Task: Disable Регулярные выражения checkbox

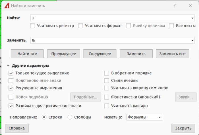Action: pyautogui.click(x=11, y=88)
